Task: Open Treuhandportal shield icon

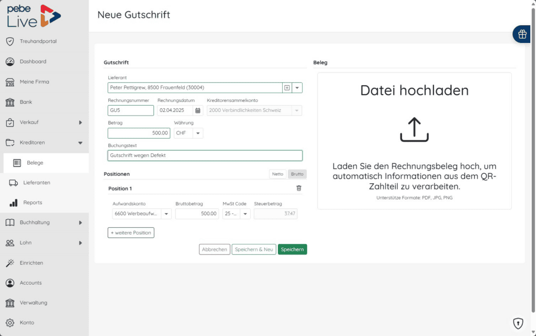Action: pyautogui.click(x=10, y=41)
